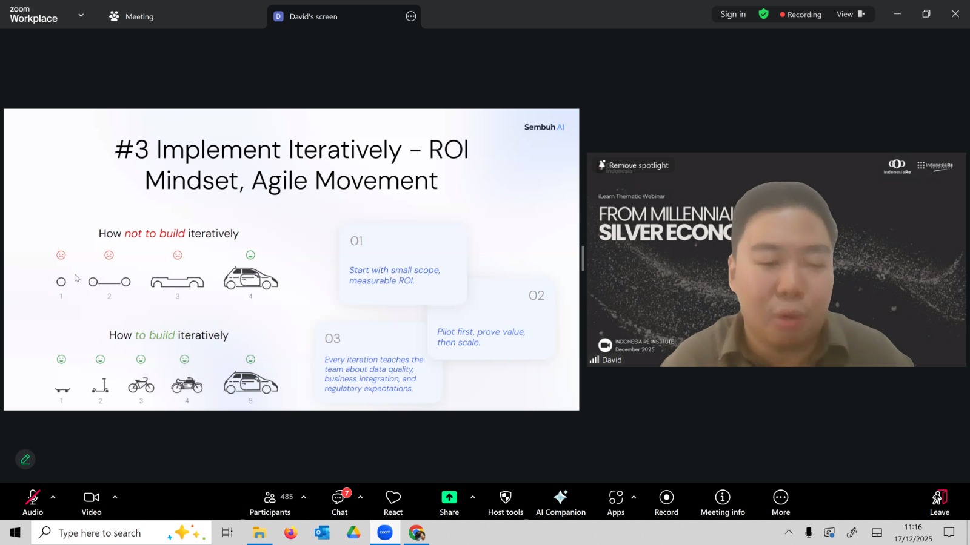Type in the Windows search box
The width and height of the screenshot is (970, 545).
click(100, 533)
